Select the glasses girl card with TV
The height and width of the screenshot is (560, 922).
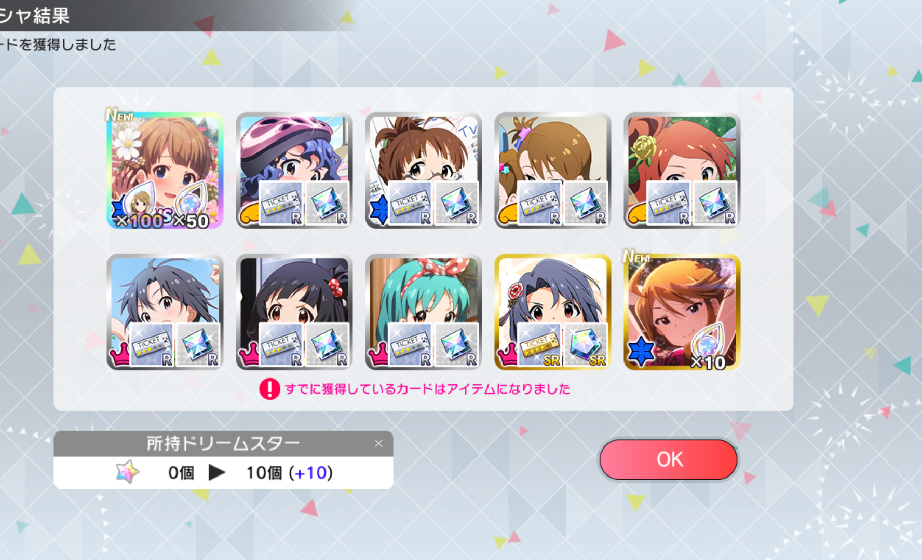coord(424,171)
